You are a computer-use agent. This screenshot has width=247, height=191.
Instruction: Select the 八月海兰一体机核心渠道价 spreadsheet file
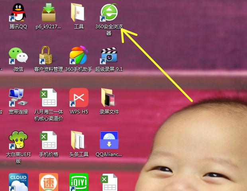49,97
